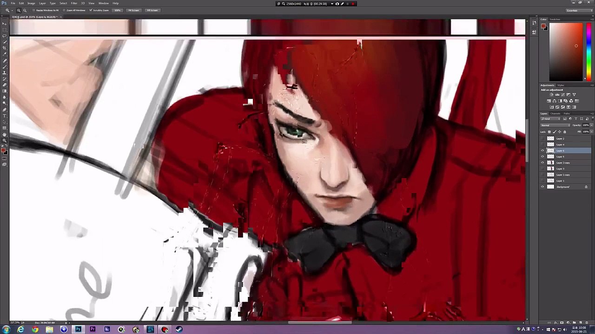595x334 pixels.
Task: Select the Pen tool
Action: pyautogui.click(x=5, y=109)
